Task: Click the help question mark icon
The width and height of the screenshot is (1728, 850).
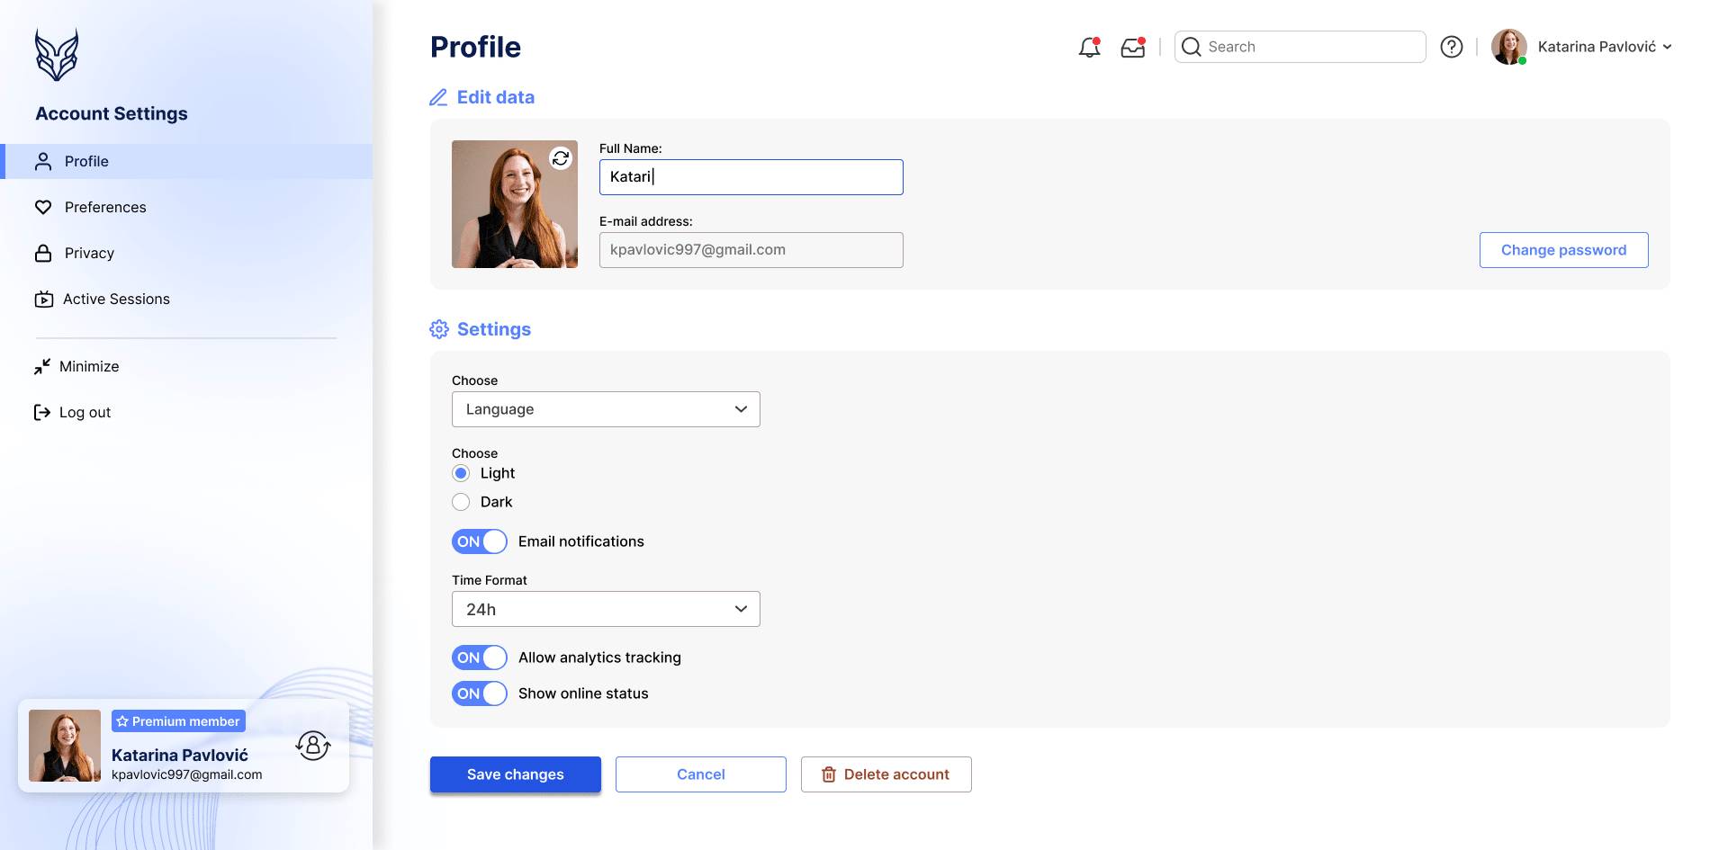Action: [1451, 47]
